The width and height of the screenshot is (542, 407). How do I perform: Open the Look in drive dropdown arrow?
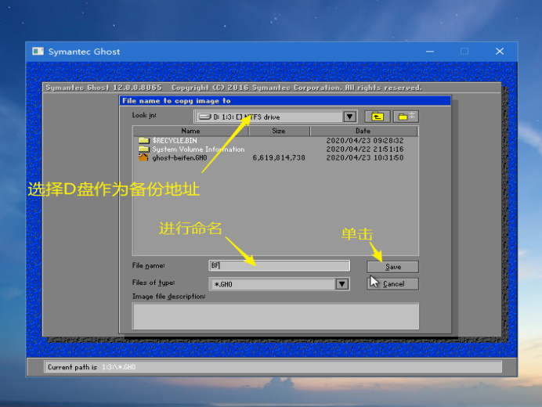[x=350, y=117]
